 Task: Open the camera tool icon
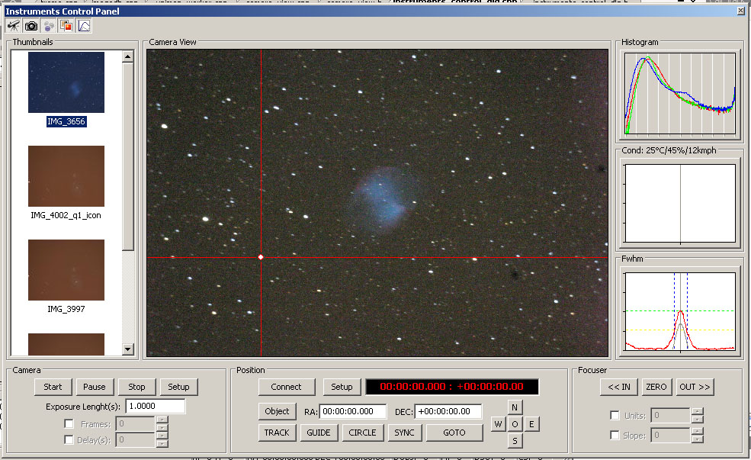(31, 26)
